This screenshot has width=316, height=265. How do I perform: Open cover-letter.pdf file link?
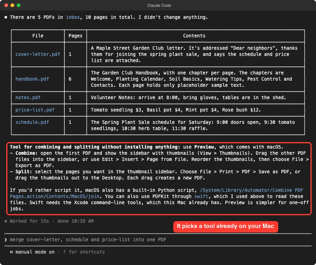[38, 54]
